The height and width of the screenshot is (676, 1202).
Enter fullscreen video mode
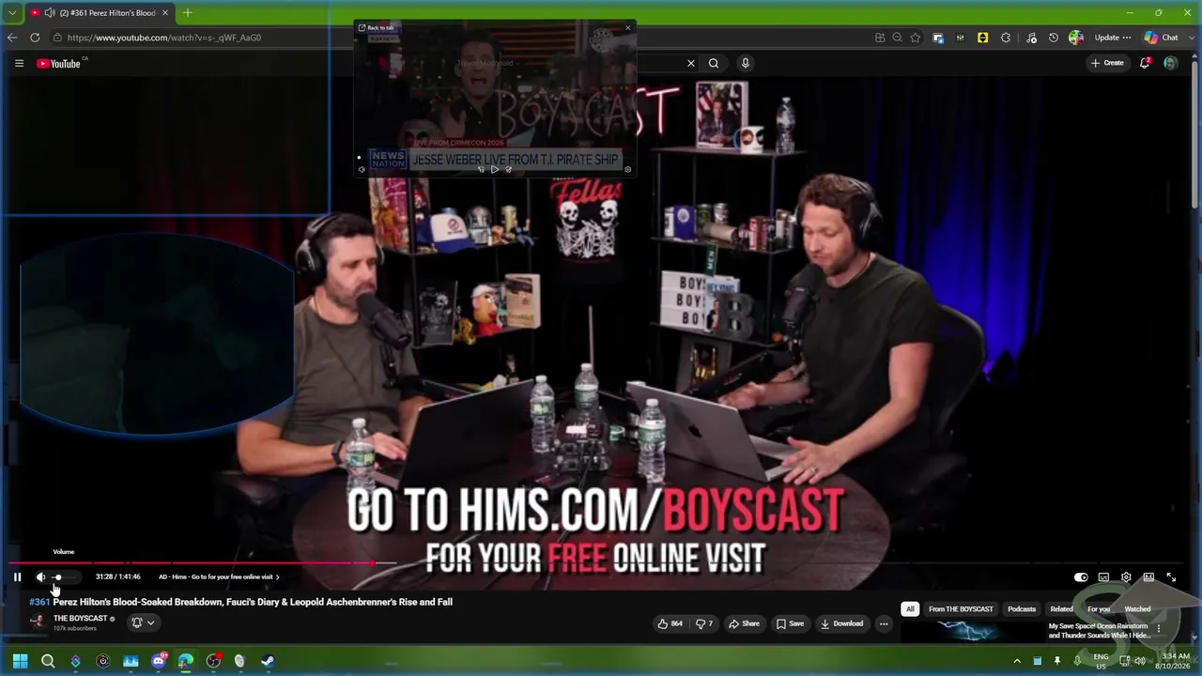(1171, 577)
